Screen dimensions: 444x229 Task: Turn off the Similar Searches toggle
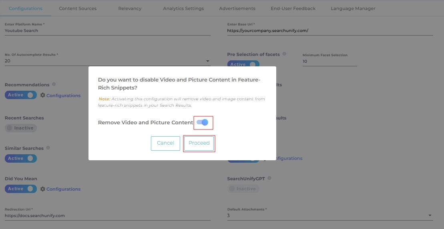pos(21,159)
